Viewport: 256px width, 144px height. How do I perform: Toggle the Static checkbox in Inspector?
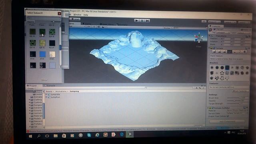pyautogui.click(x=242, y=30)
